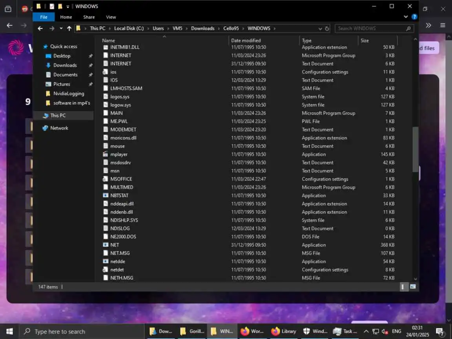Select the INETMIB1.DLL file icon

tap(106, 47)
